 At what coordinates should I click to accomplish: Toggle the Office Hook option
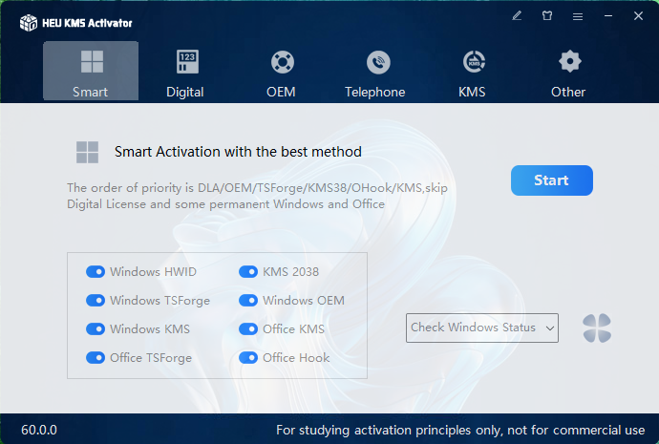[248, 358]
